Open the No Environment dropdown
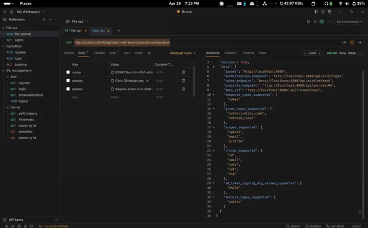368x228 pixels. (x=350, y=22)
